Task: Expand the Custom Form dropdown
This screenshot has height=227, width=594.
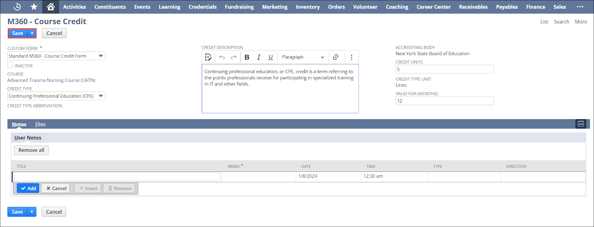Action: click(101, 56)
